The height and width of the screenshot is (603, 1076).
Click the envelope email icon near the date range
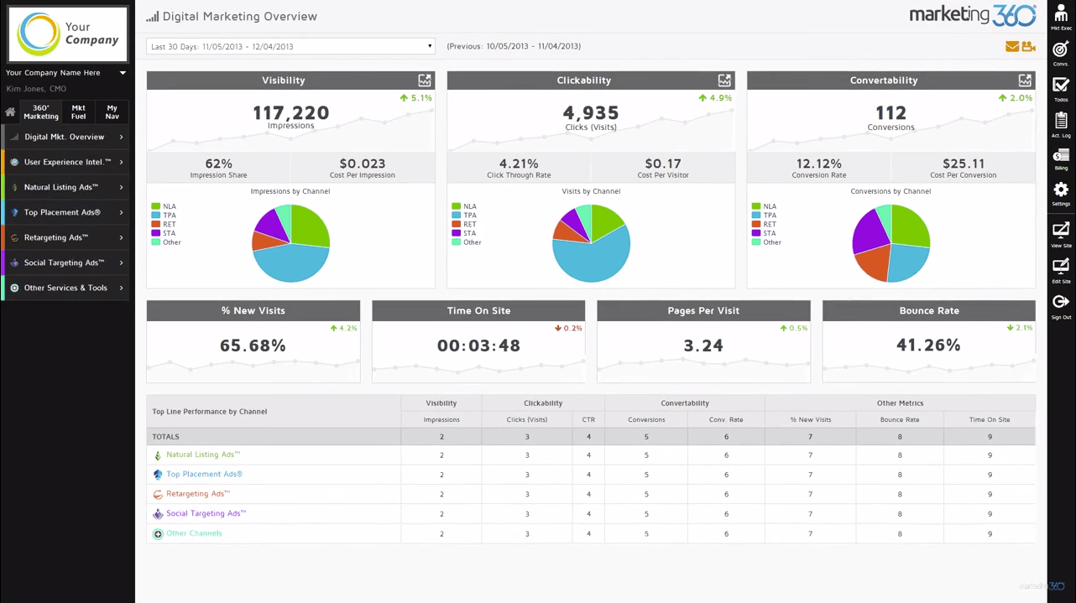pos(1012,46)
